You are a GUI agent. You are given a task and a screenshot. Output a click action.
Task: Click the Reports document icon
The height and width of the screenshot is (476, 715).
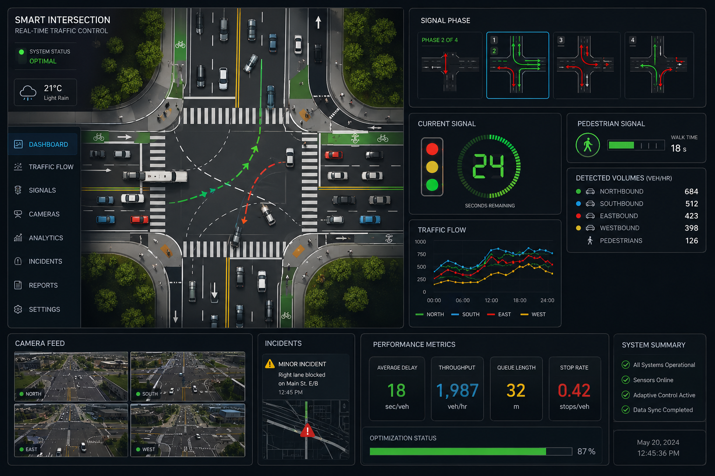[x=18, y=285]
